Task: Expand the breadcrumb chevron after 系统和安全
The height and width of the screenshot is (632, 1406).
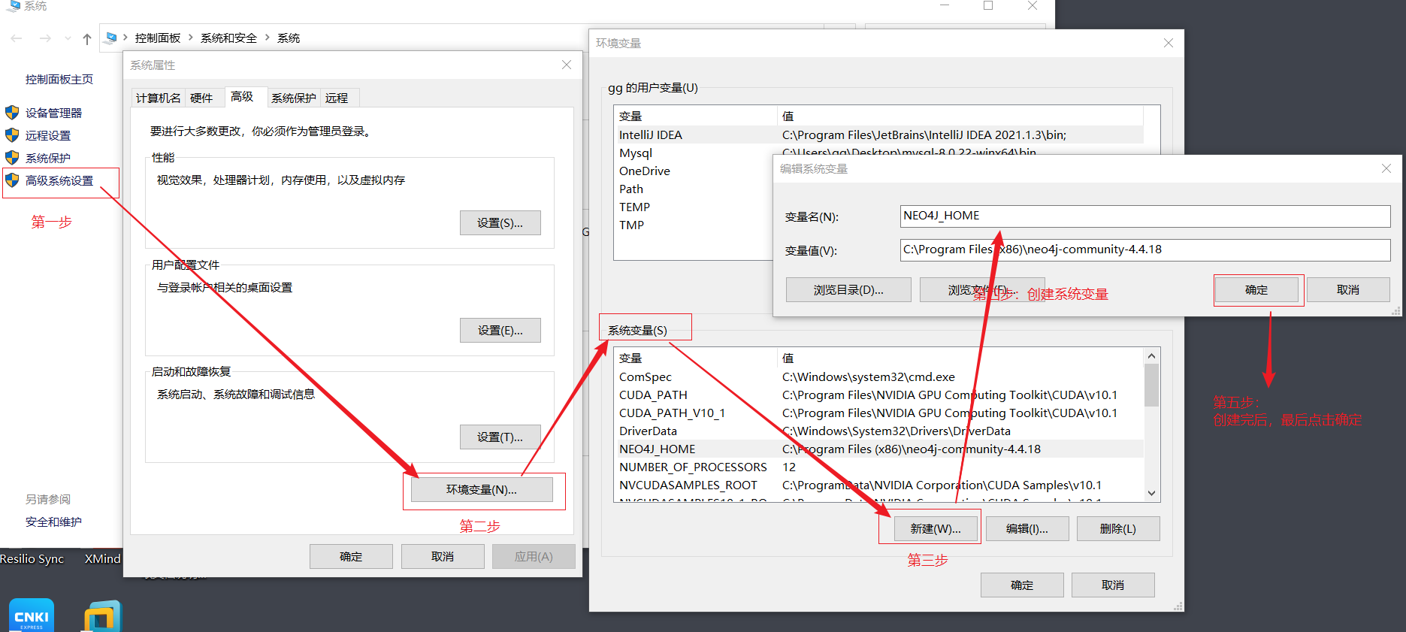Action: 267,38
